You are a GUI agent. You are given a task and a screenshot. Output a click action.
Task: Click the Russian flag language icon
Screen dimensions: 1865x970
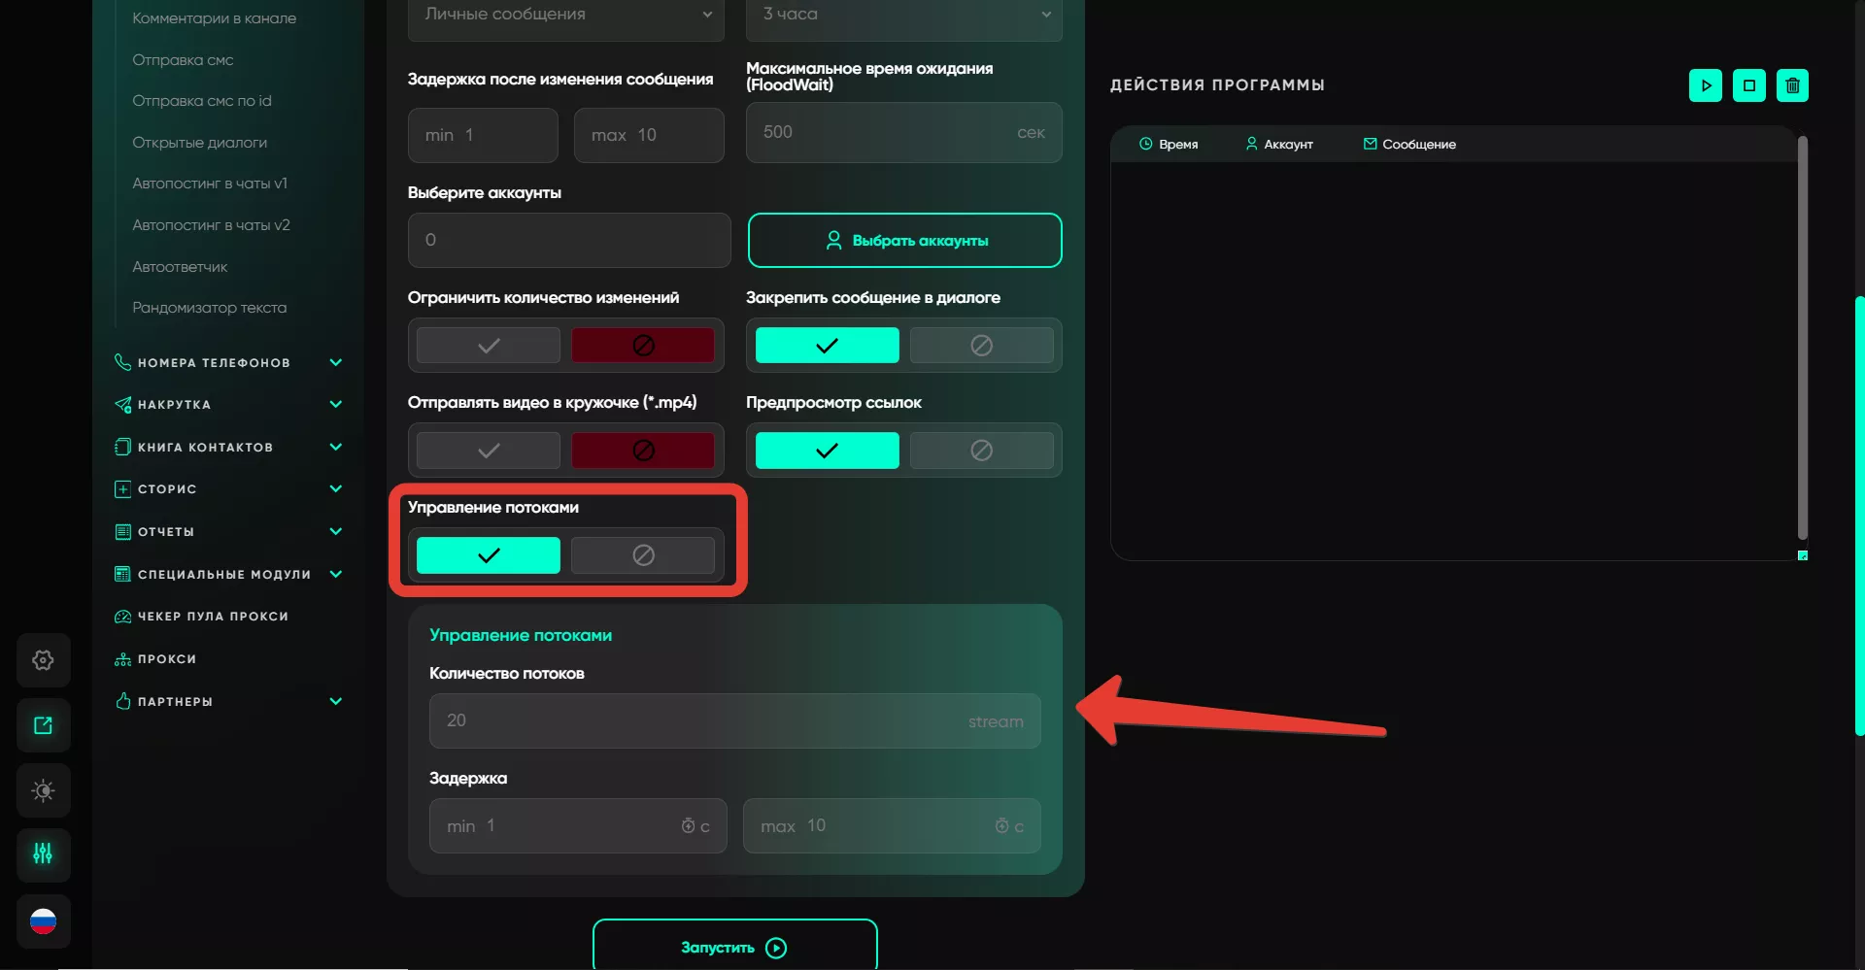tap(43, 920)
